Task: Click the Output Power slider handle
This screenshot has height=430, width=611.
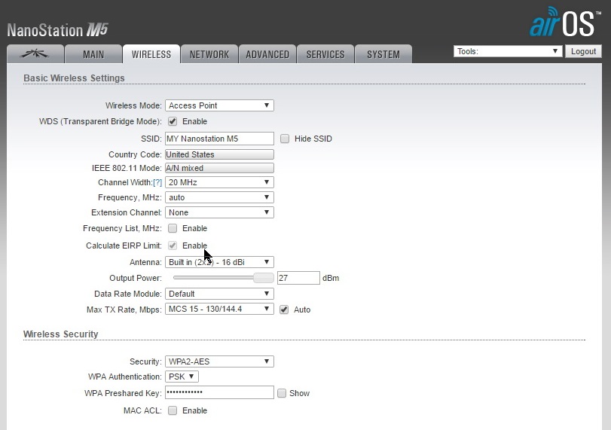Action: (264, 278)
